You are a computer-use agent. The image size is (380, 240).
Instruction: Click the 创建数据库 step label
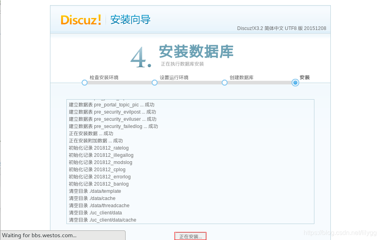[242, 78]
